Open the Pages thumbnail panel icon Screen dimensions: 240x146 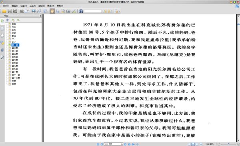pos(2,28)
